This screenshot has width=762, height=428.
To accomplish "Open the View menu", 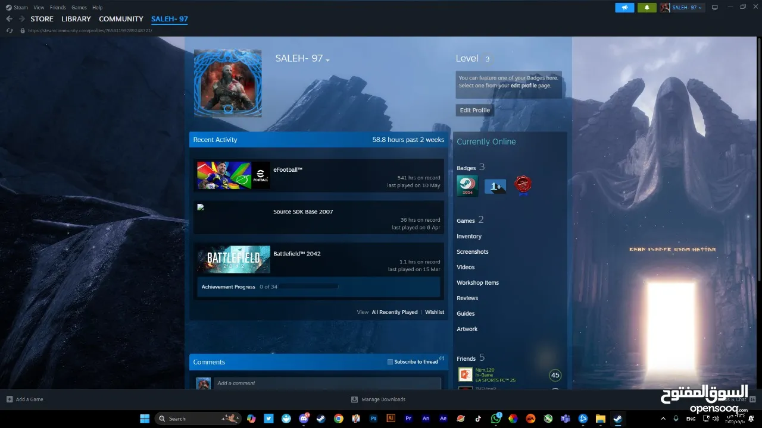I will [39, 8].
